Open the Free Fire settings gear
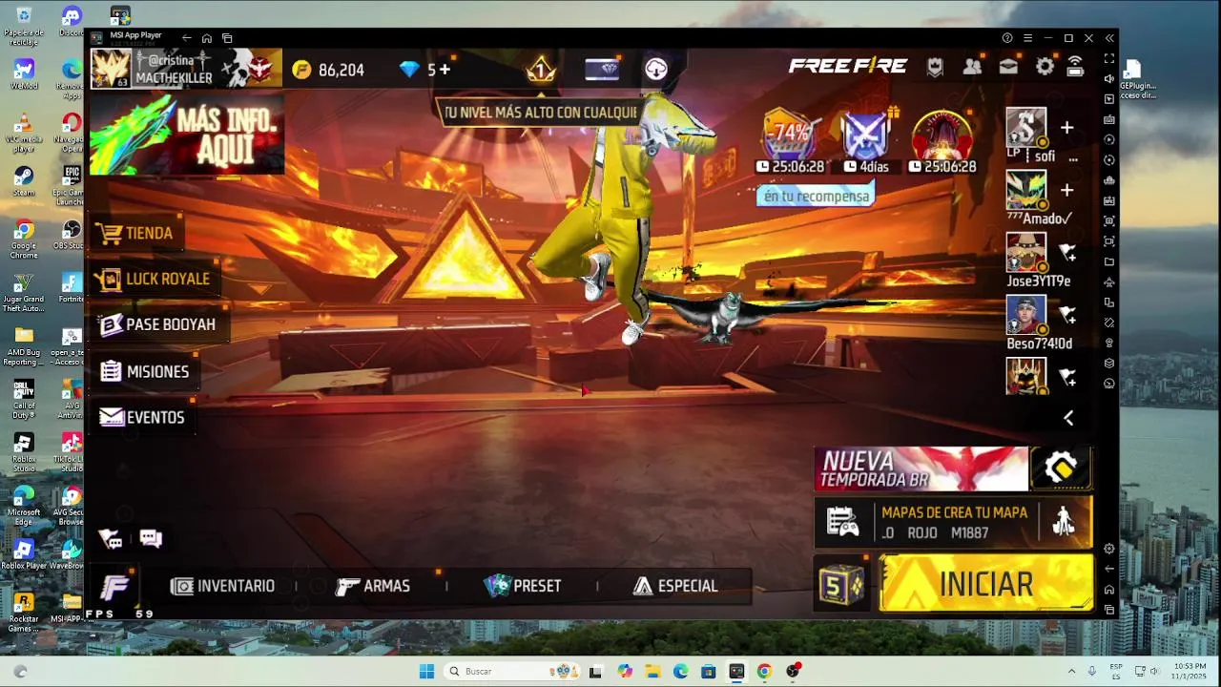 [x=1045, y=67]
